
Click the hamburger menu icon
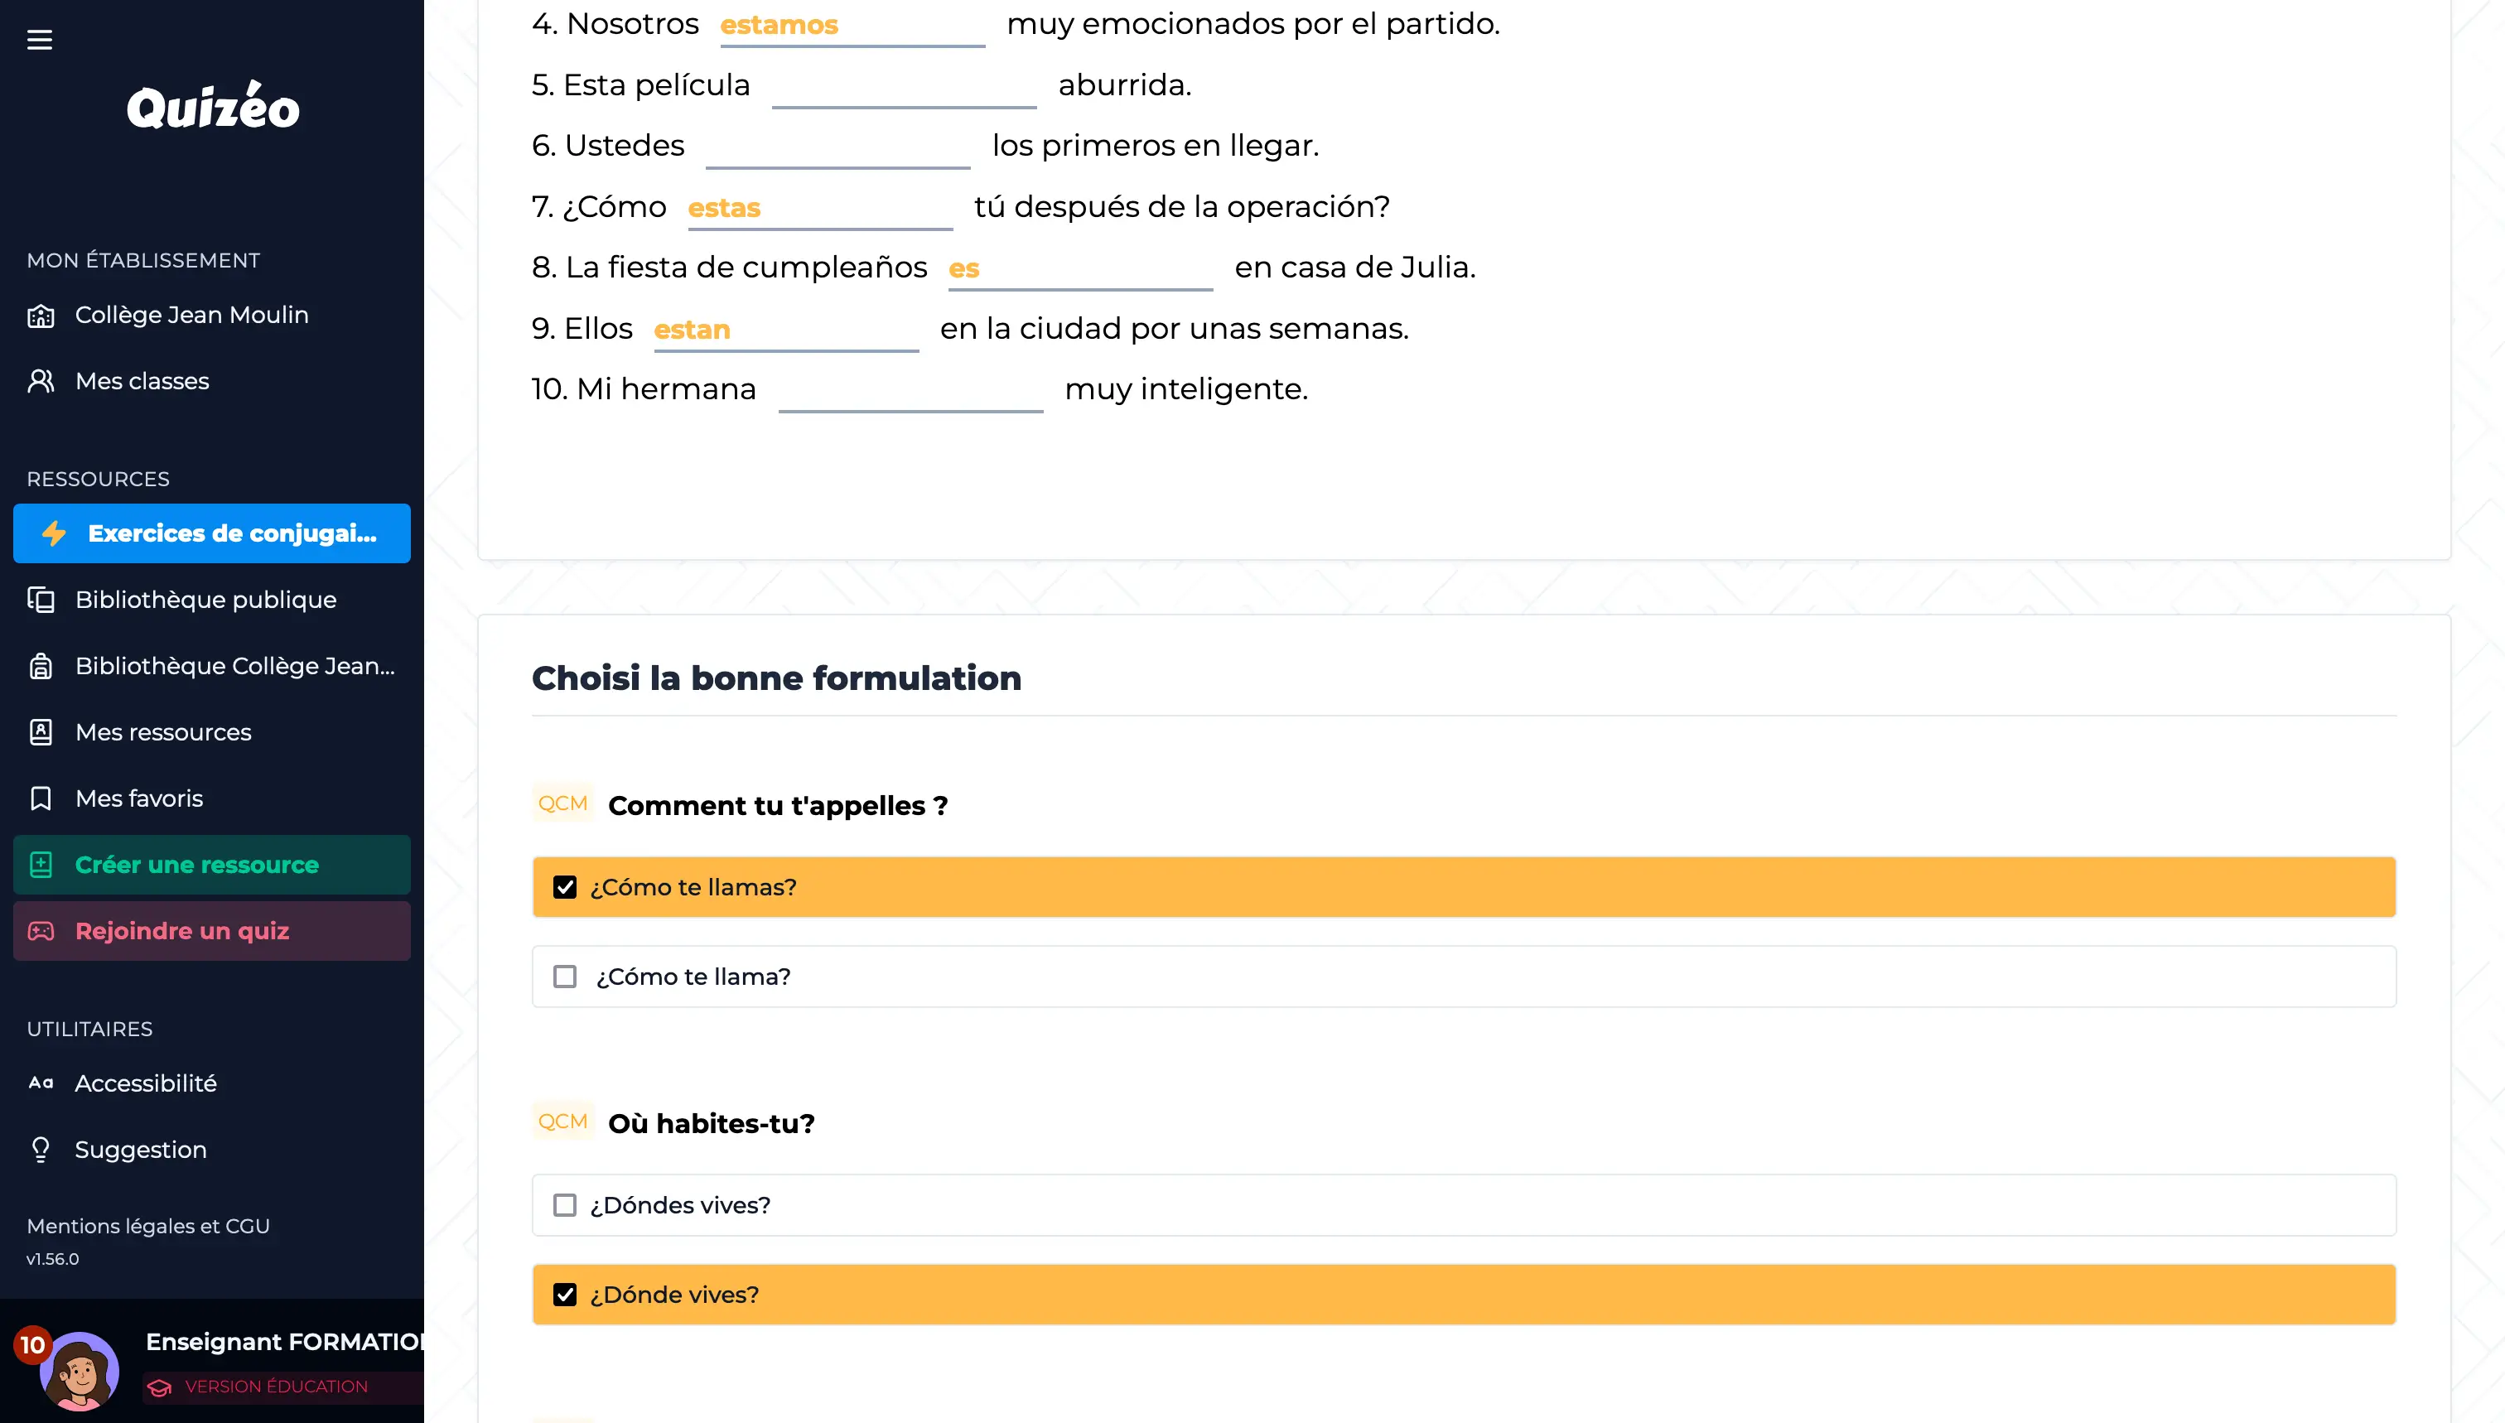39,40
